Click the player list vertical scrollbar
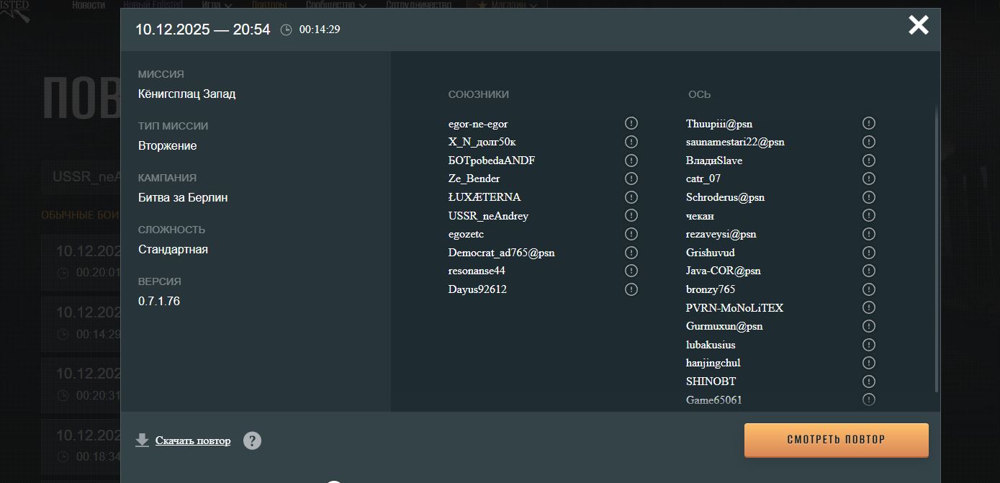 tap(937, 248)
